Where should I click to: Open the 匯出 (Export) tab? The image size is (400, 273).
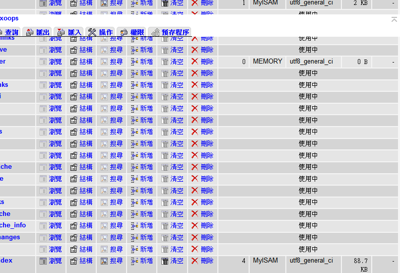pyautogui.click(x=38, y=32)
